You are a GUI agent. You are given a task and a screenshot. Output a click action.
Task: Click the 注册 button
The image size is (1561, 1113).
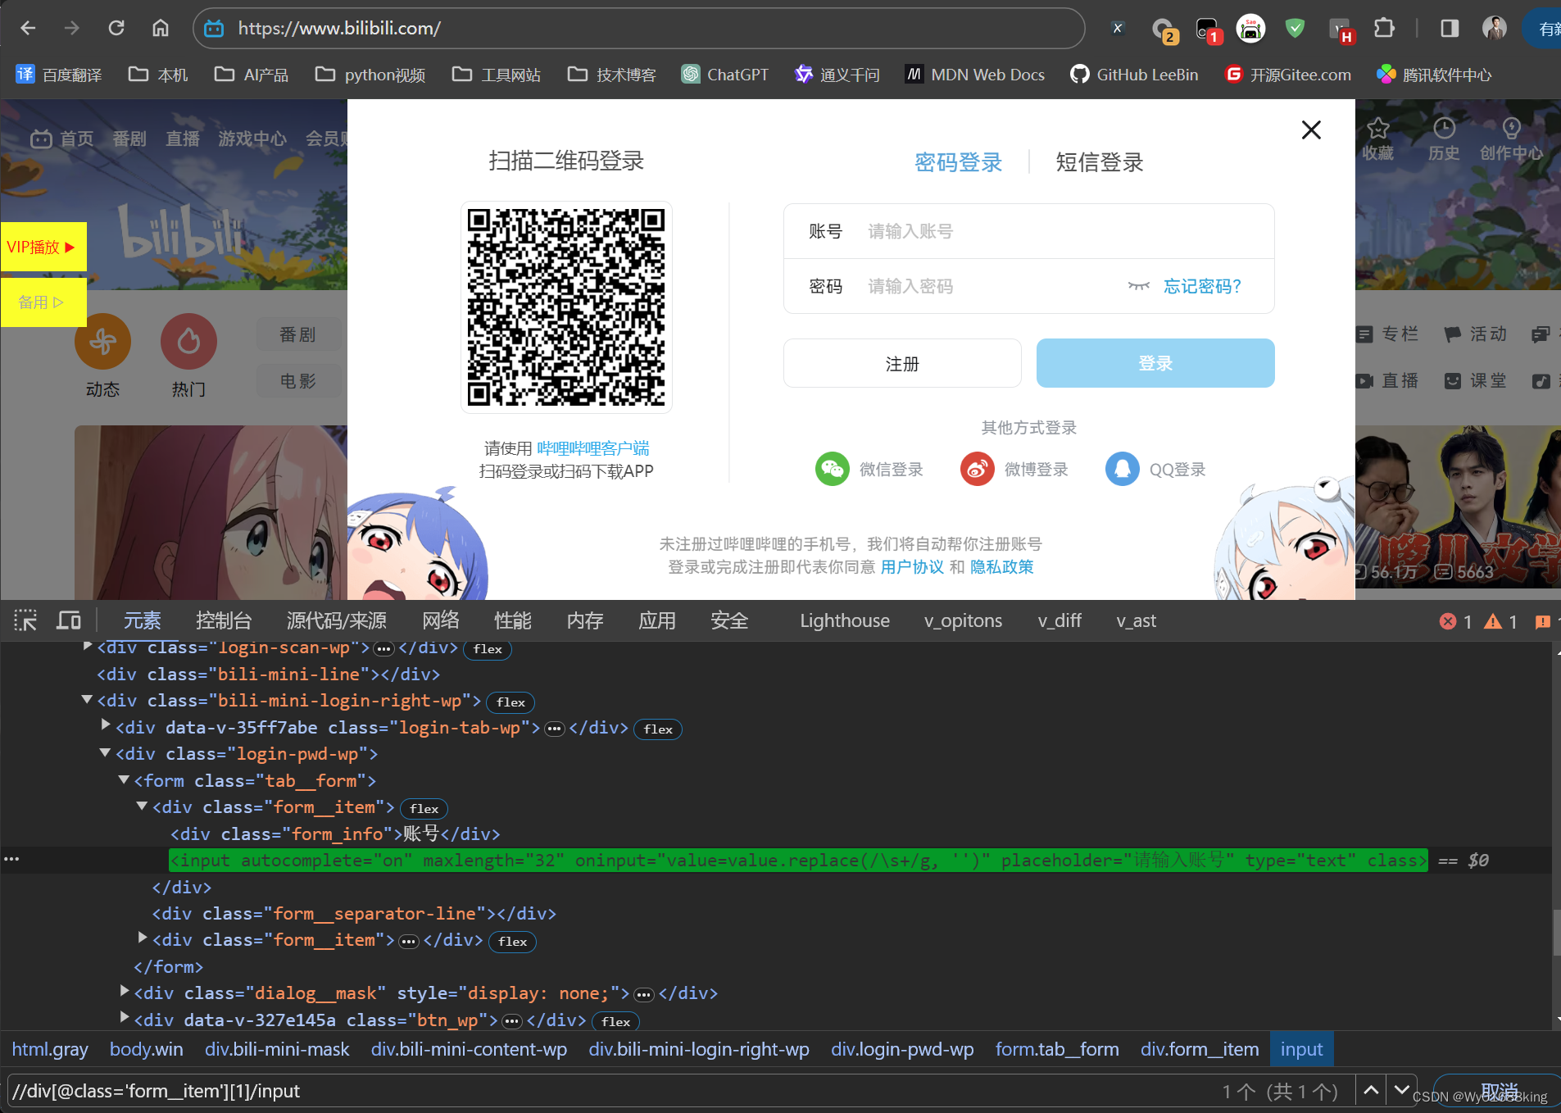[x=902, y=363]
